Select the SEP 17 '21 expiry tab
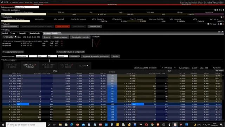This screenshot has width=225, height=127. [12, 66]
